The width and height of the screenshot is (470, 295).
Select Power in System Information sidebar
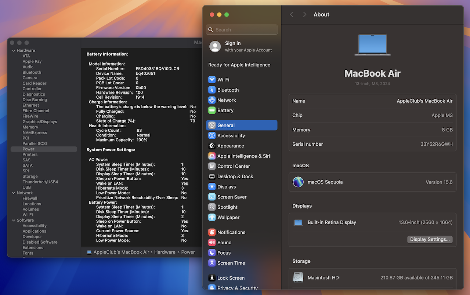44,149
